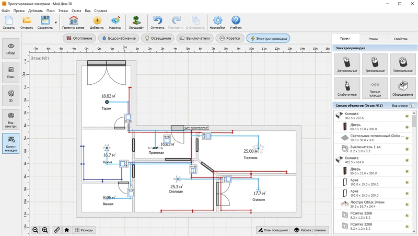
Task: Select the Розетки layer button
Action: tap(230, 38)
